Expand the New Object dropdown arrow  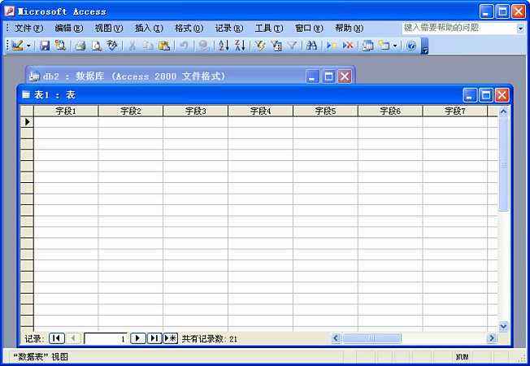pyautogui.click(x=395, y=46)
